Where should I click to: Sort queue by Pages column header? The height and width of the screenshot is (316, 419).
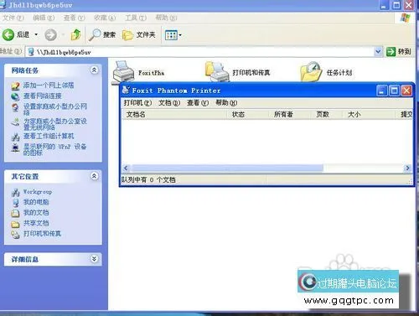coord(327,114)
